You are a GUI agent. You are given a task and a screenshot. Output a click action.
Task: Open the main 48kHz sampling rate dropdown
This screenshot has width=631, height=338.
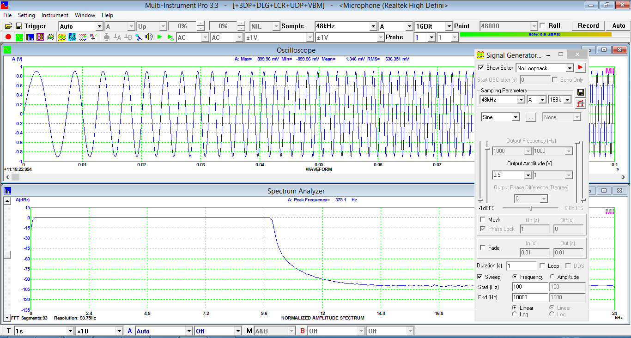pyautogui.click(x=373, y=26)
